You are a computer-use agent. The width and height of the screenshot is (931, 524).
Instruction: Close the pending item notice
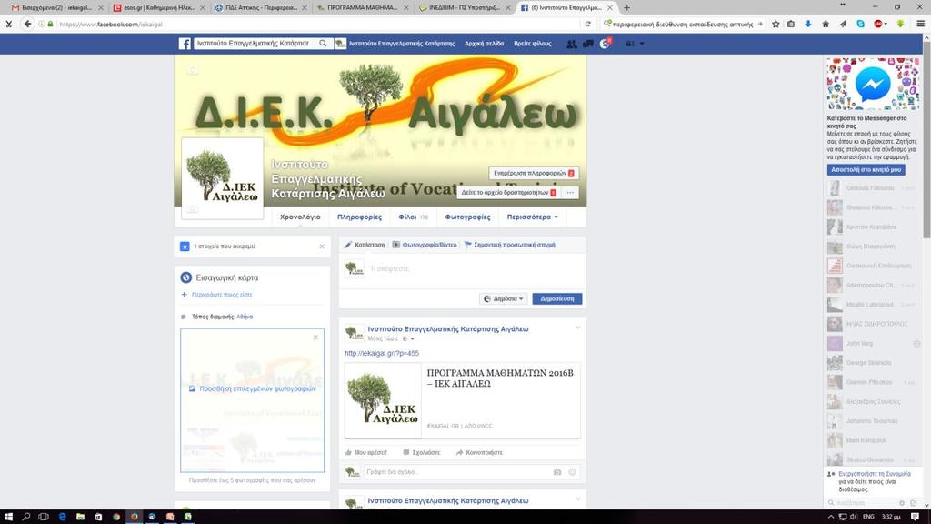(x=322, y=246)
